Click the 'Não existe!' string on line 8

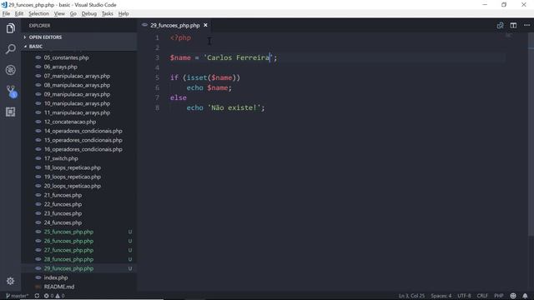coord(234,107)
